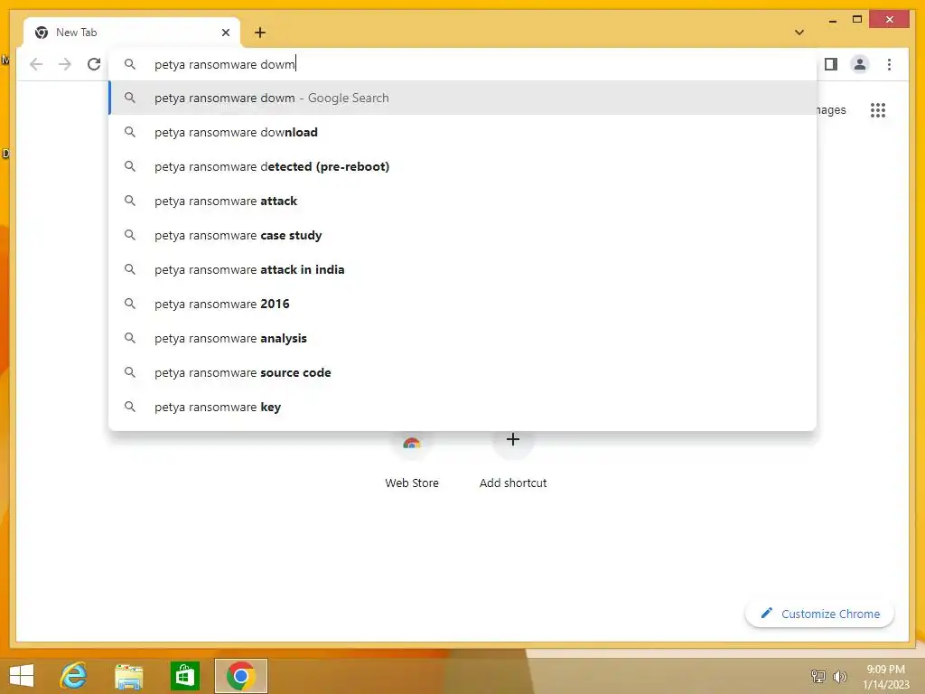
Task: Launch Internet Explorer from taskbar
Action: coord(73,676)
